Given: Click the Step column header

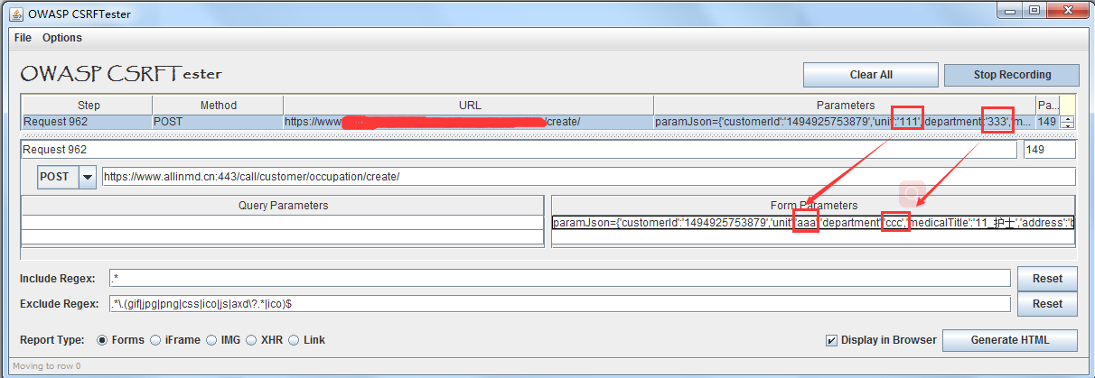Looking at the screenshot, I should click(88, 105).
